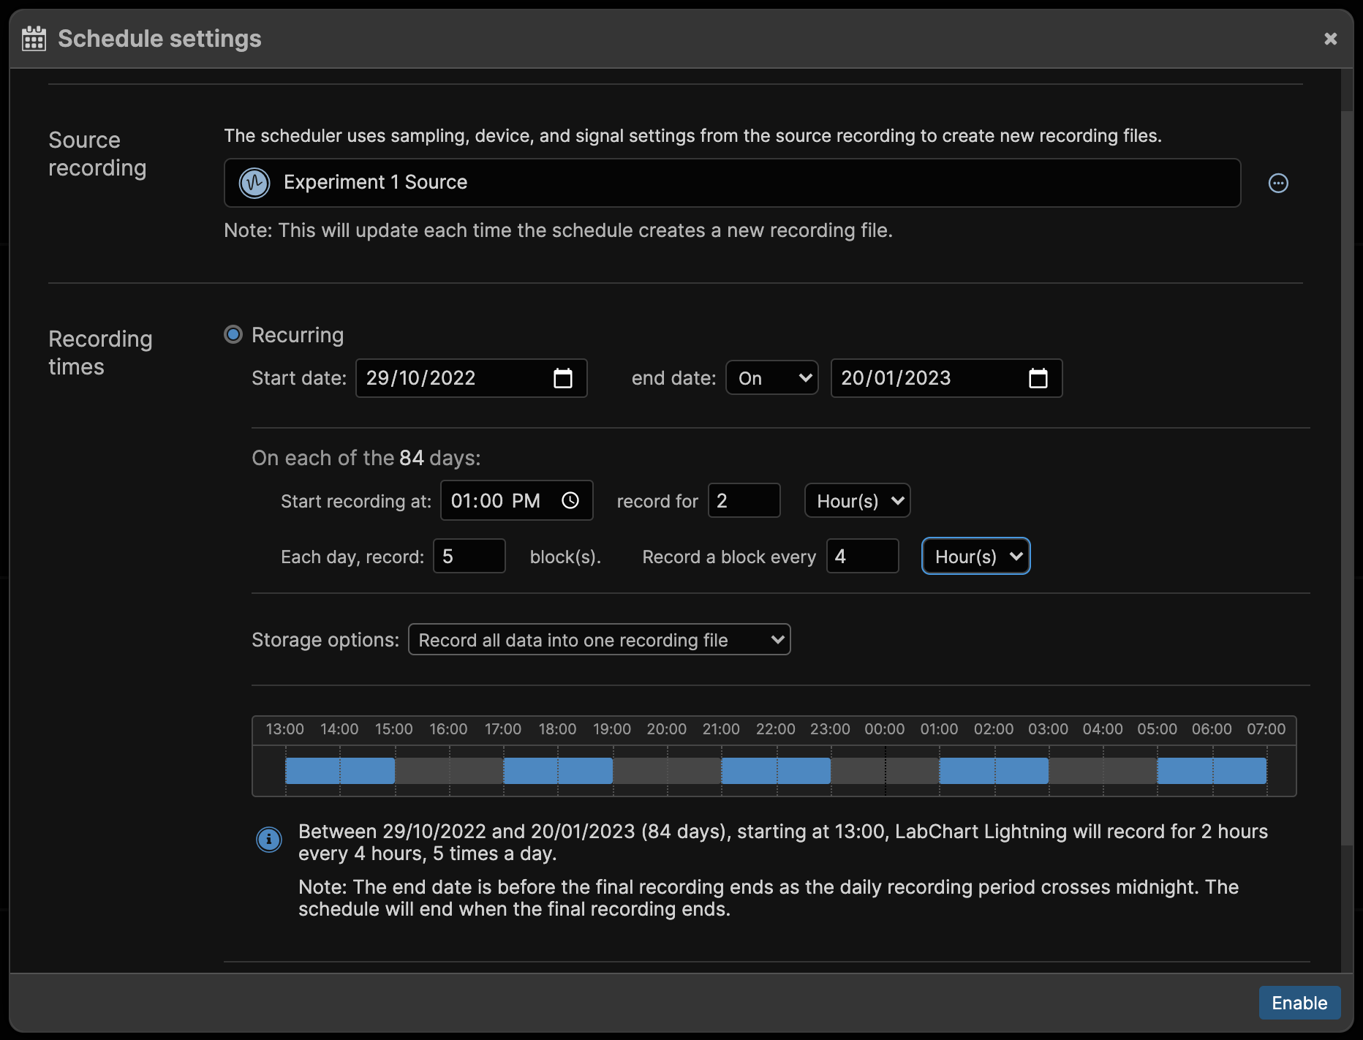The width and height of the screenshot is (1363, 1040).
Task: Close the Schedule settings dialog
Action: [x=1330, y=39]
